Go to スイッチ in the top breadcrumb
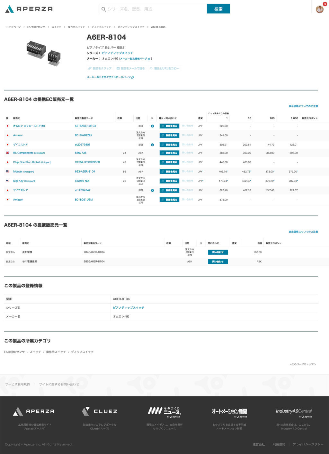Image resolution: width=329 pixels, height=454 pixels. click(56, 27)
